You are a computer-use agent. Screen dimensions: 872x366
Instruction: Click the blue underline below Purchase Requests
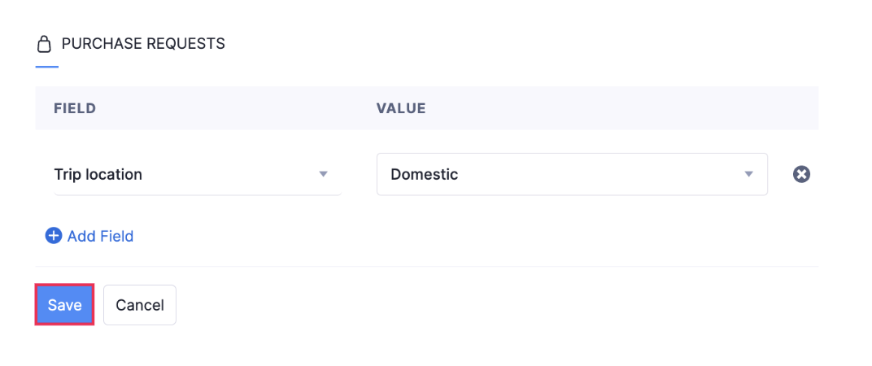click(47, 67)
